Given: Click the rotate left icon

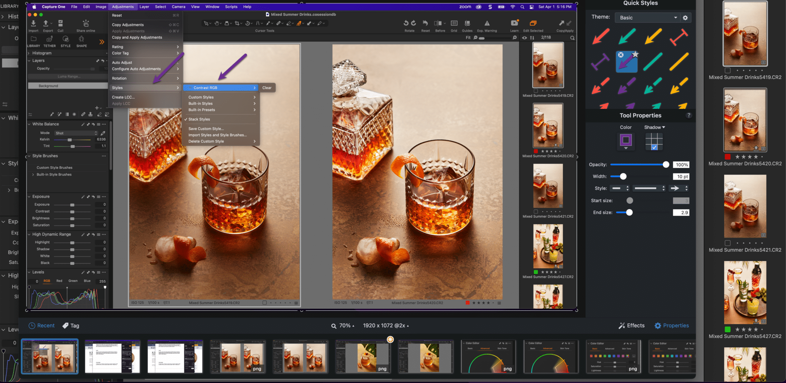Looking at the screenshot, I should point(406,23).
